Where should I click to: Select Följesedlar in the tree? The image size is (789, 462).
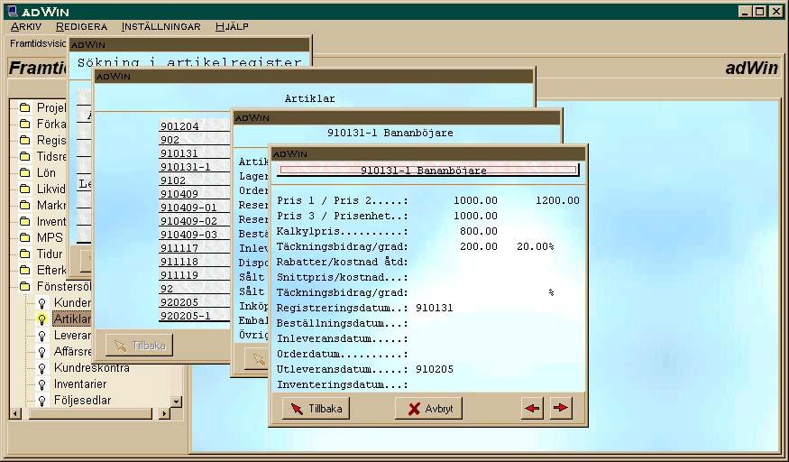click(82, 400)
